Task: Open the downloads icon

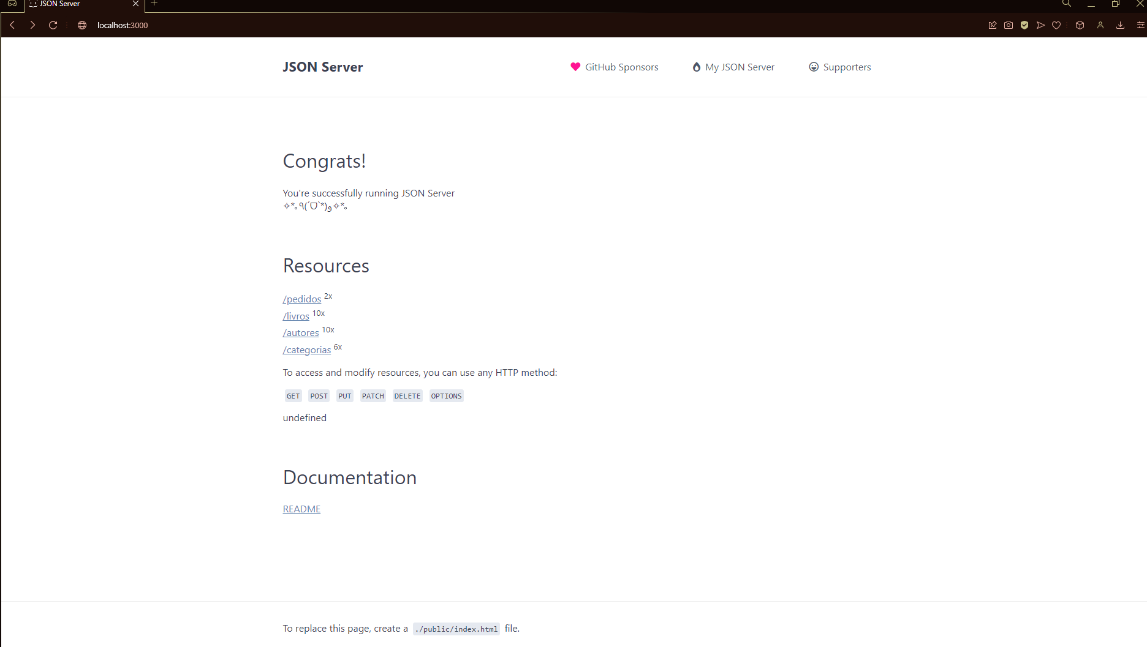Action: 1120,25
